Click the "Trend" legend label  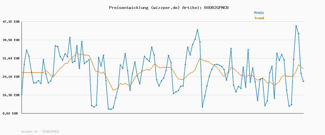pyautogui.click(x=259, y=18)
